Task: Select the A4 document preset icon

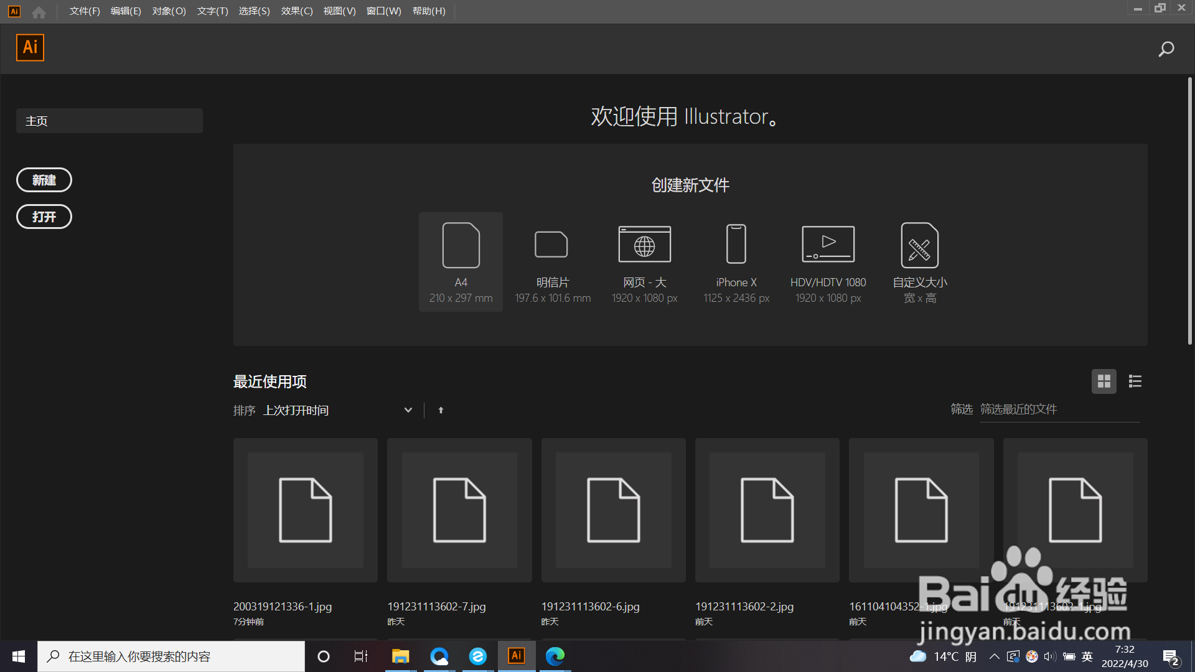Action: click(x=461, y=245)
